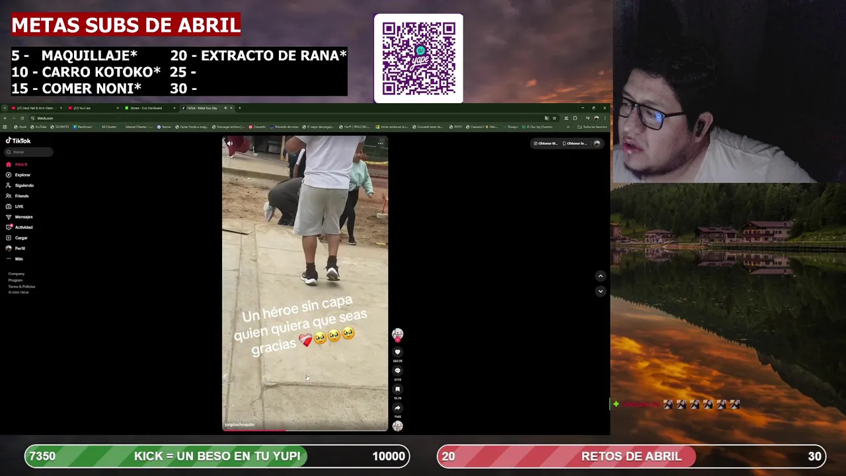Expand the Más menu in sidebar

(15, 259)
